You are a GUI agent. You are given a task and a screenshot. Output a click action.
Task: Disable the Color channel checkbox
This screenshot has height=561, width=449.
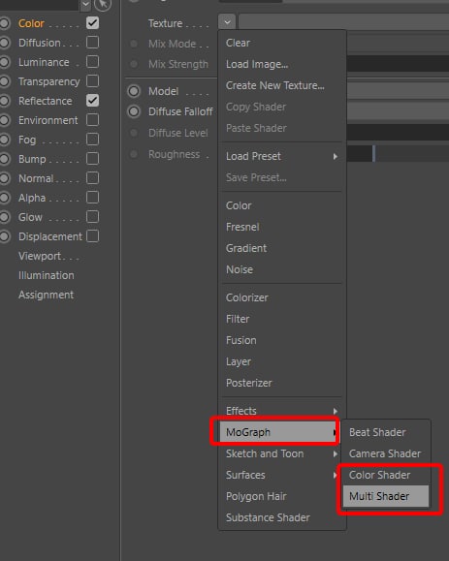coord(92,23)
